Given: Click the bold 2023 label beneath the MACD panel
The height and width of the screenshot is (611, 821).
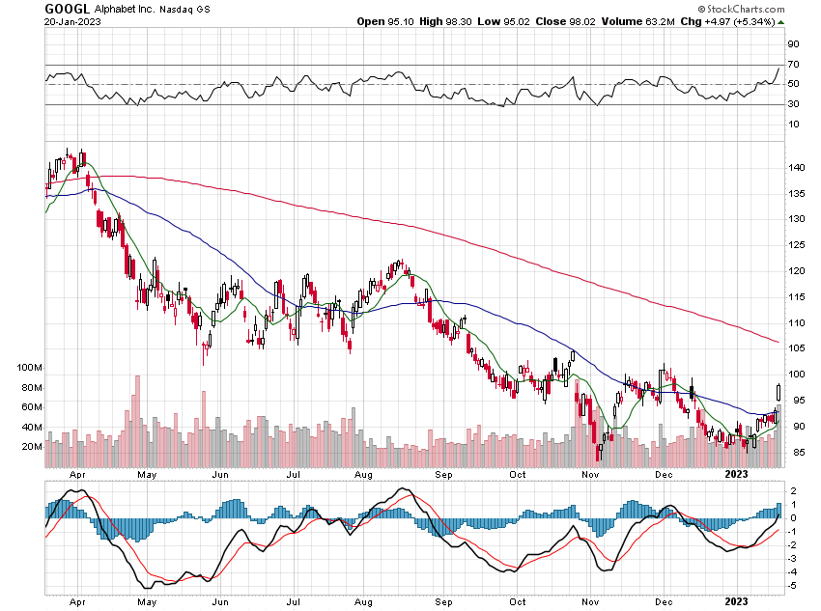Looking at the screenshot, I should tap(736, 601).
